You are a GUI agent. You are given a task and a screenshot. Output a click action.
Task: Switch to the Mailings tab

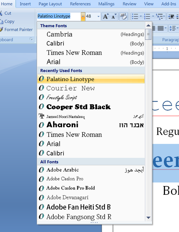pyautogui.click(x=106, y=4)
